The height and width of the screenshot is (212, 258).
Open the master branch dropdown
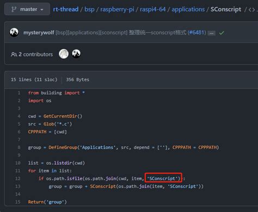(x=27, y=9)
